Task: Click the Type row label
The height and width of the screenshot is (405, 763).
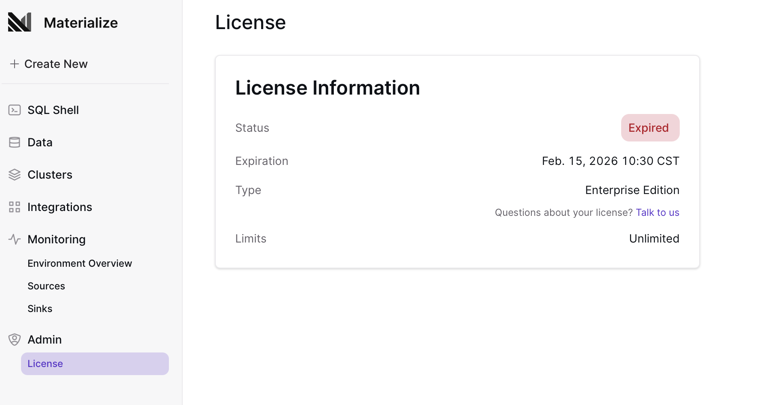Action: point(248,190)
